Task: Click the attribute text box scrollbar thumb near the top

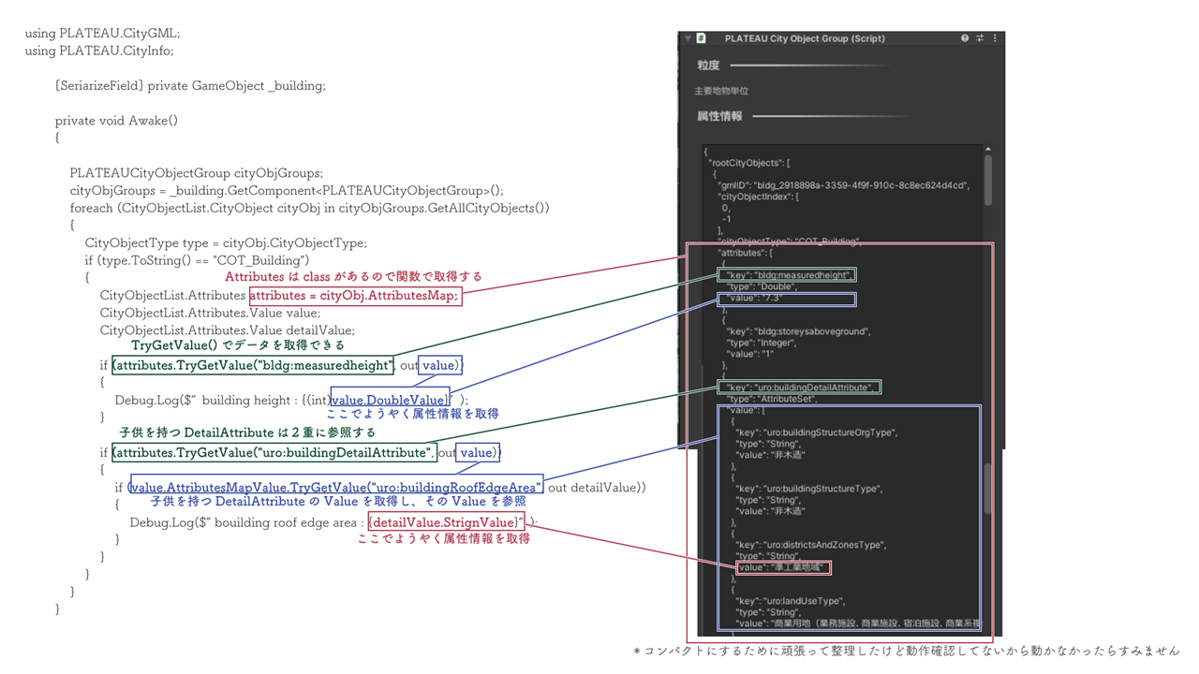Action: [x=987, y=179]
